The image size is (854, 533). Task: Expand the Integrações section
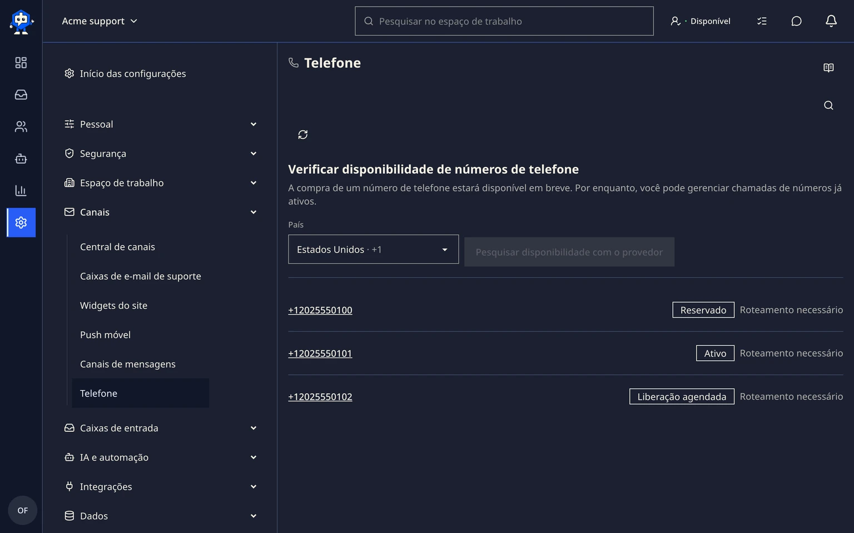pyautogui.click(x=160, y=487)
